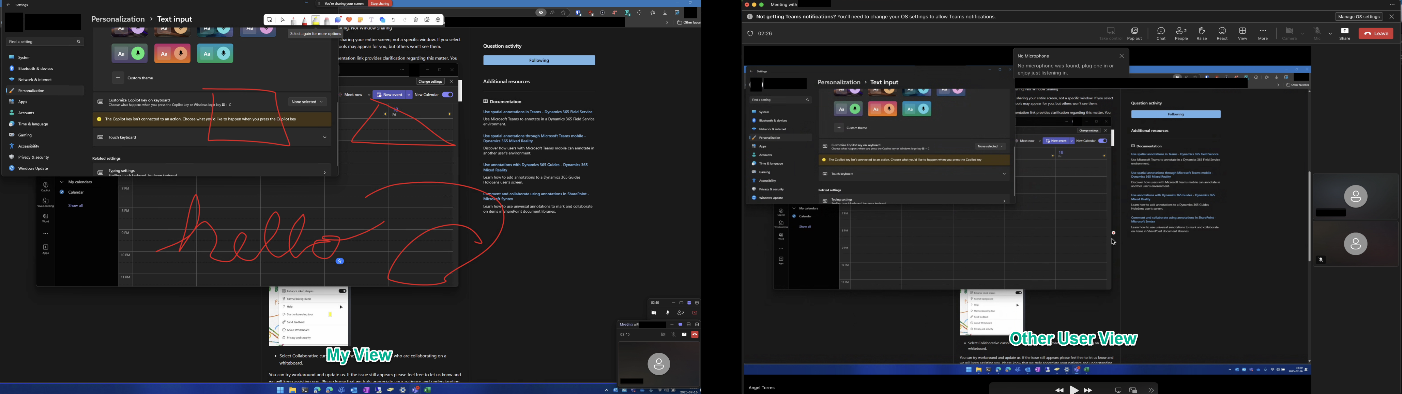1402x394 pixels.
Task: Toggle Enhance inked shapes in Whiteboard menu
Action: [x=342, y=291]
